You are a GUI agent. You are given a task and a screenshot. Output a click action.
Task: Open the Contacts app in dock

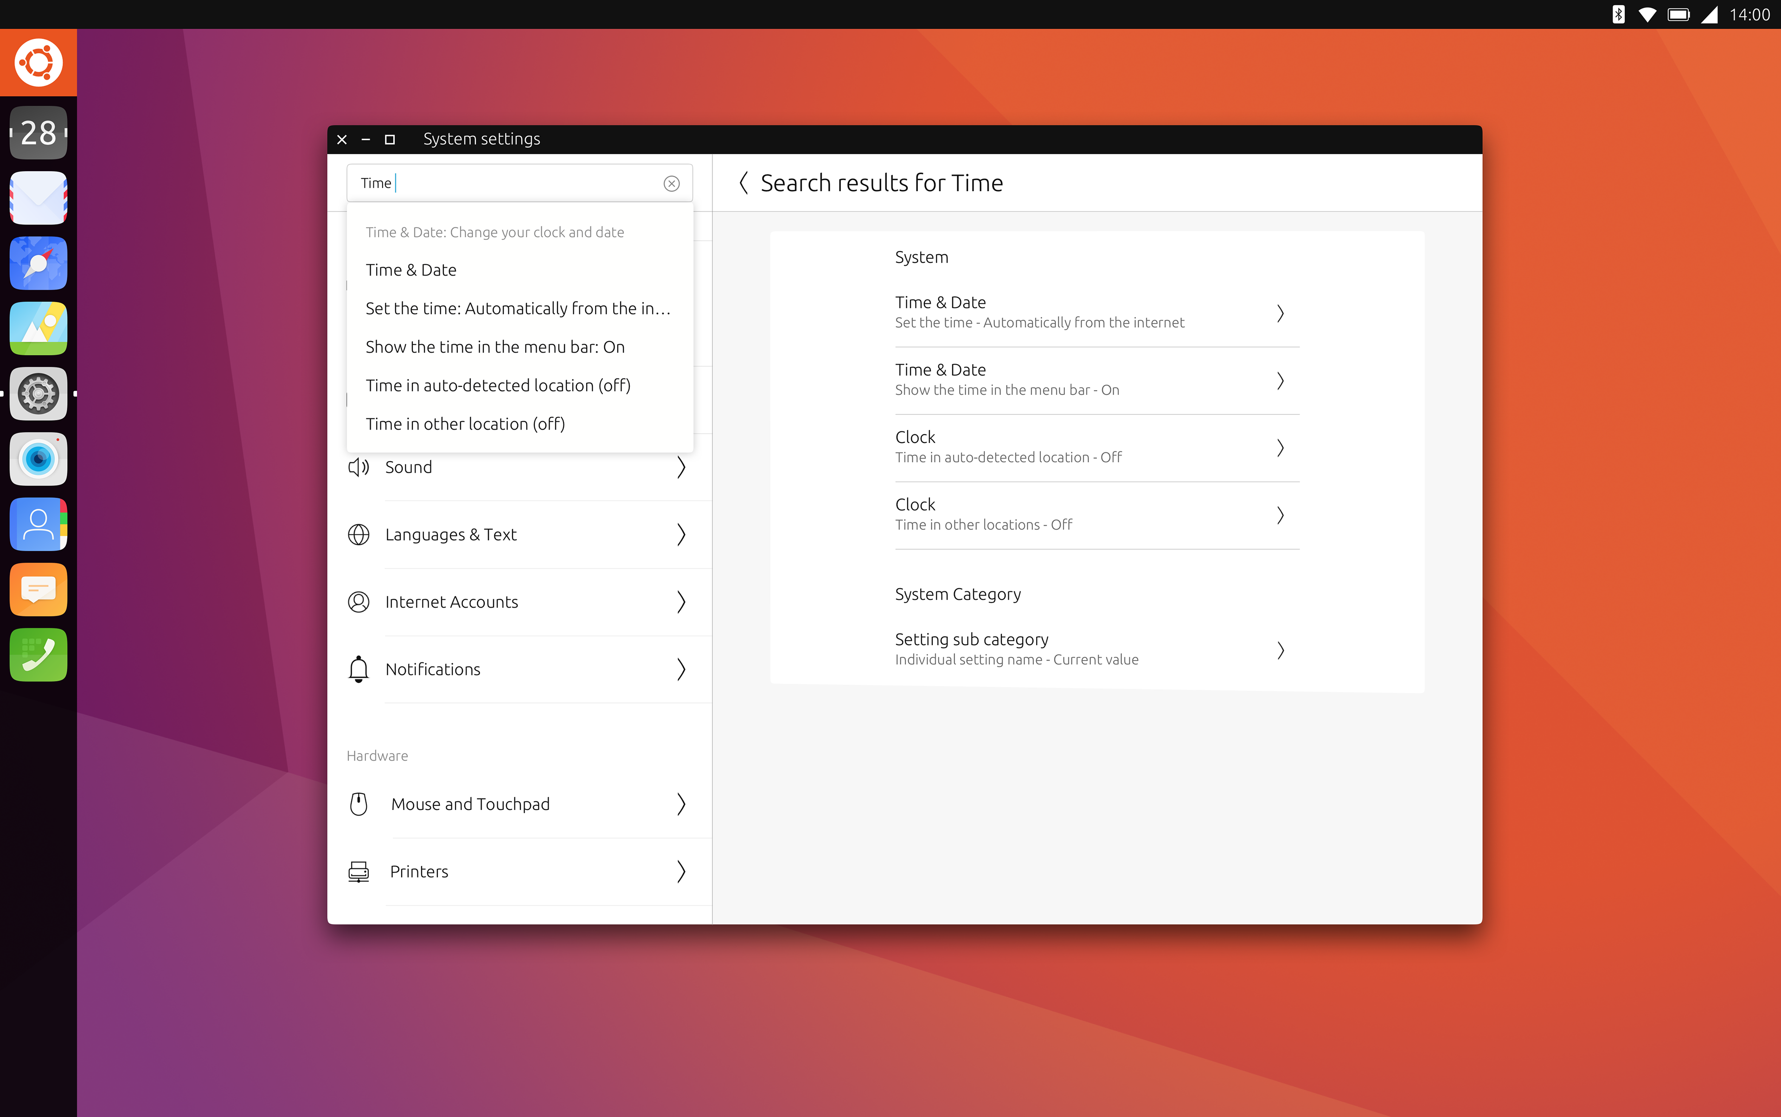pyautogui.click(x=38, y=524)
